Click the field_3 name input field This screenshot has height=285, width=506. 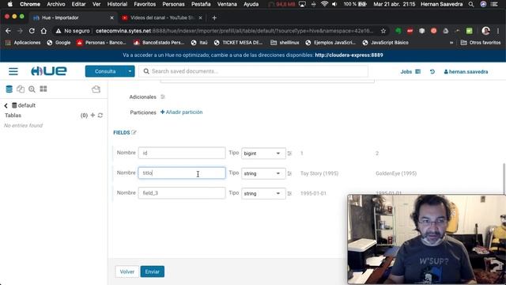click(182, 193)
